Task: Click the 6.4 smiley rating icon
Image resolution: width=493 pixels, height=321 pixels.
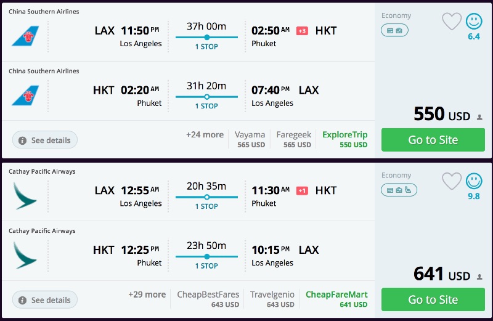Action: (x=474, y=22)
